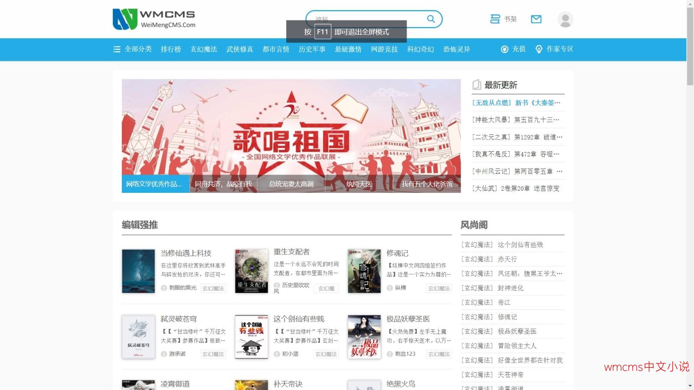Open 历史军事 category in navigation

312,49
